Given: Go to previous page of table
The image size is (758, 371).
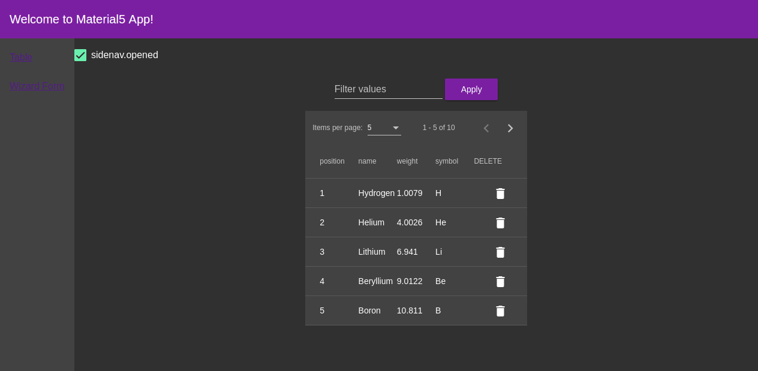Looking at the screenshot, I should tap(486, 128).
